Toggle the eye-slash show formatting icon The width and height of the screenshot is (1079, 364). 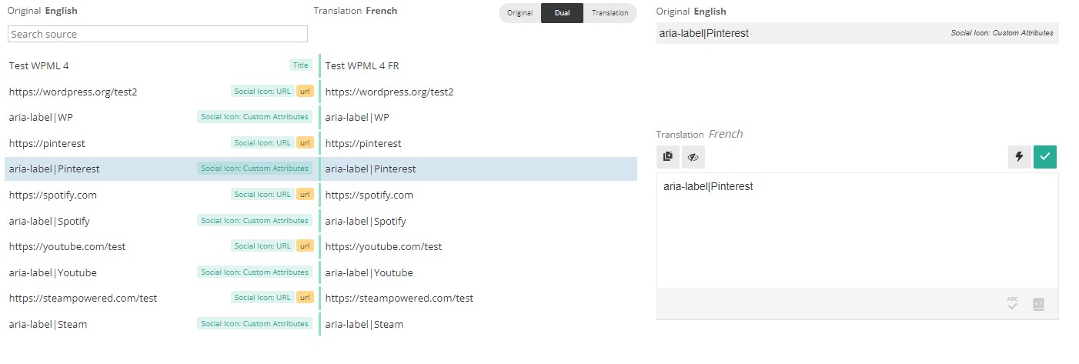pyautogui.click(x=693, y=157)
